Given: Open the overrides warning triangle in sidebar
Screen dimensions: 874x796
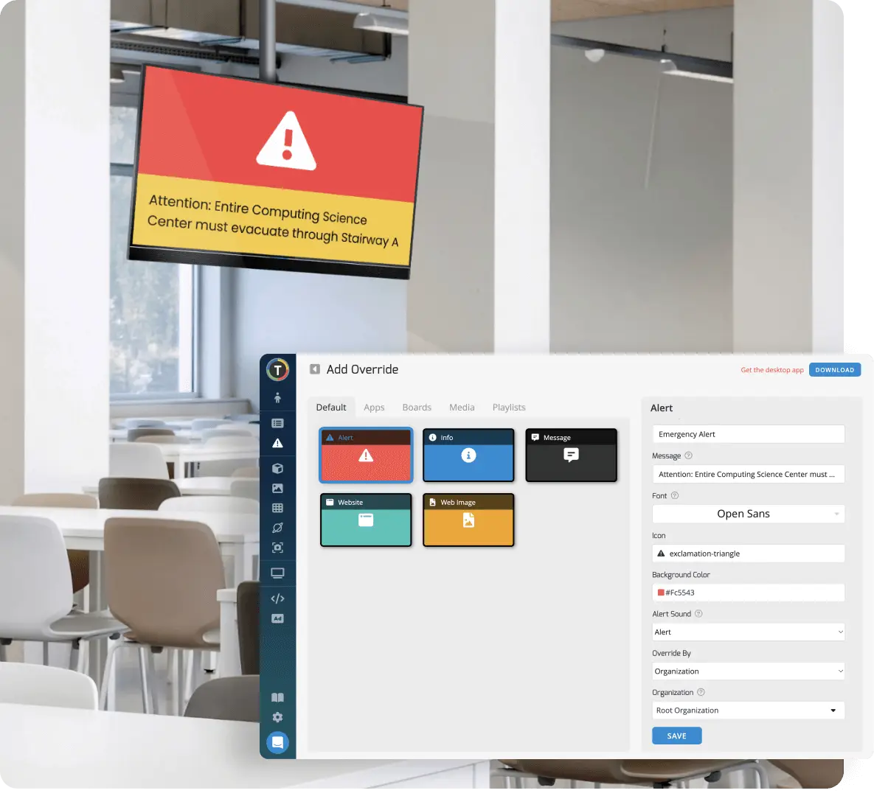Looking at the screenshot, I should pos(277,443).
